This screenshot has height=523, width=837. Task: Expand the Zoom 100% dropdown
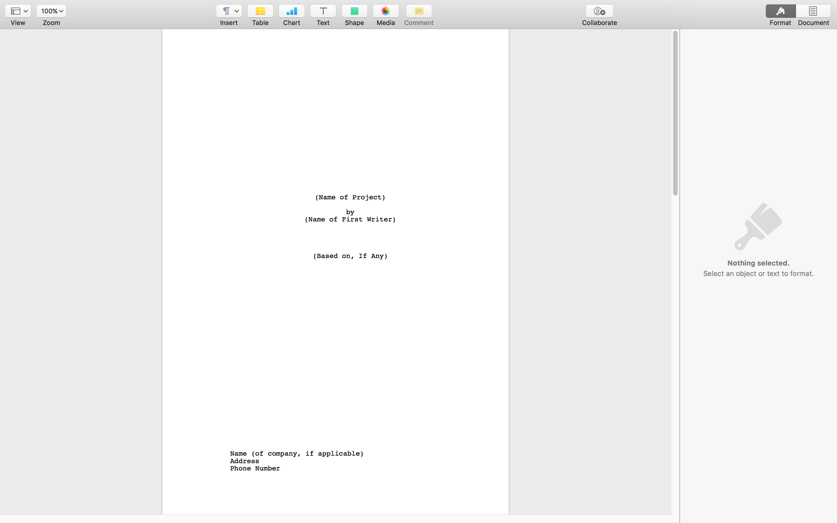click(51, 11)
